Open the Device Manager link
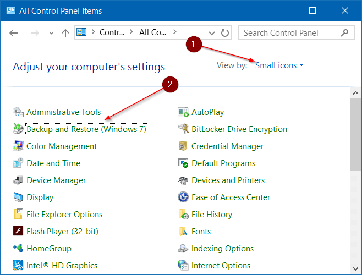362x275 pixels. click(x=56, y=180)
